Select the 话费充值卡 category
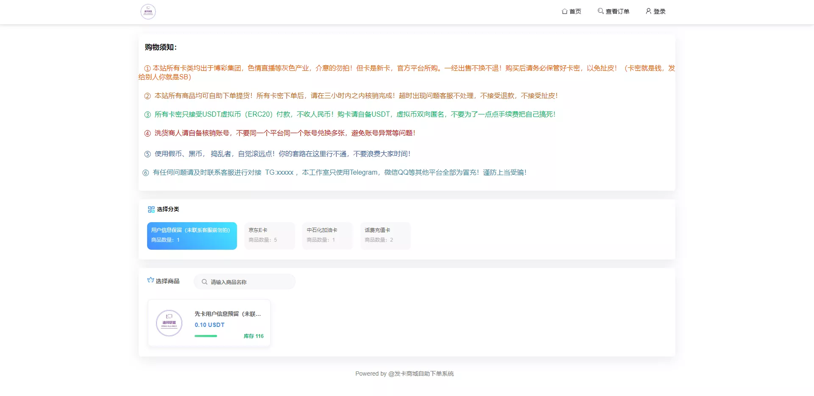This screenshot has height=396, width=814. tap(385, 236)
